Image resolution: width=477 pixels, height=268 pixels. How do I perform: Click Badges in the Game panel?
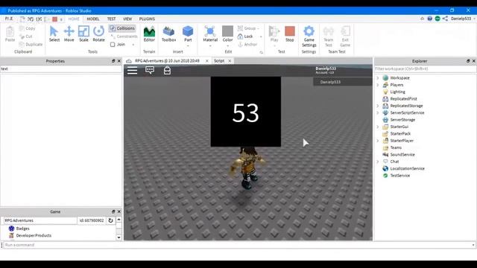click(23, 229)
